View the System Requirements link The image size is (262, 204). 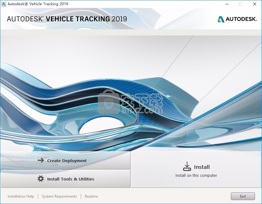(59, 196)
